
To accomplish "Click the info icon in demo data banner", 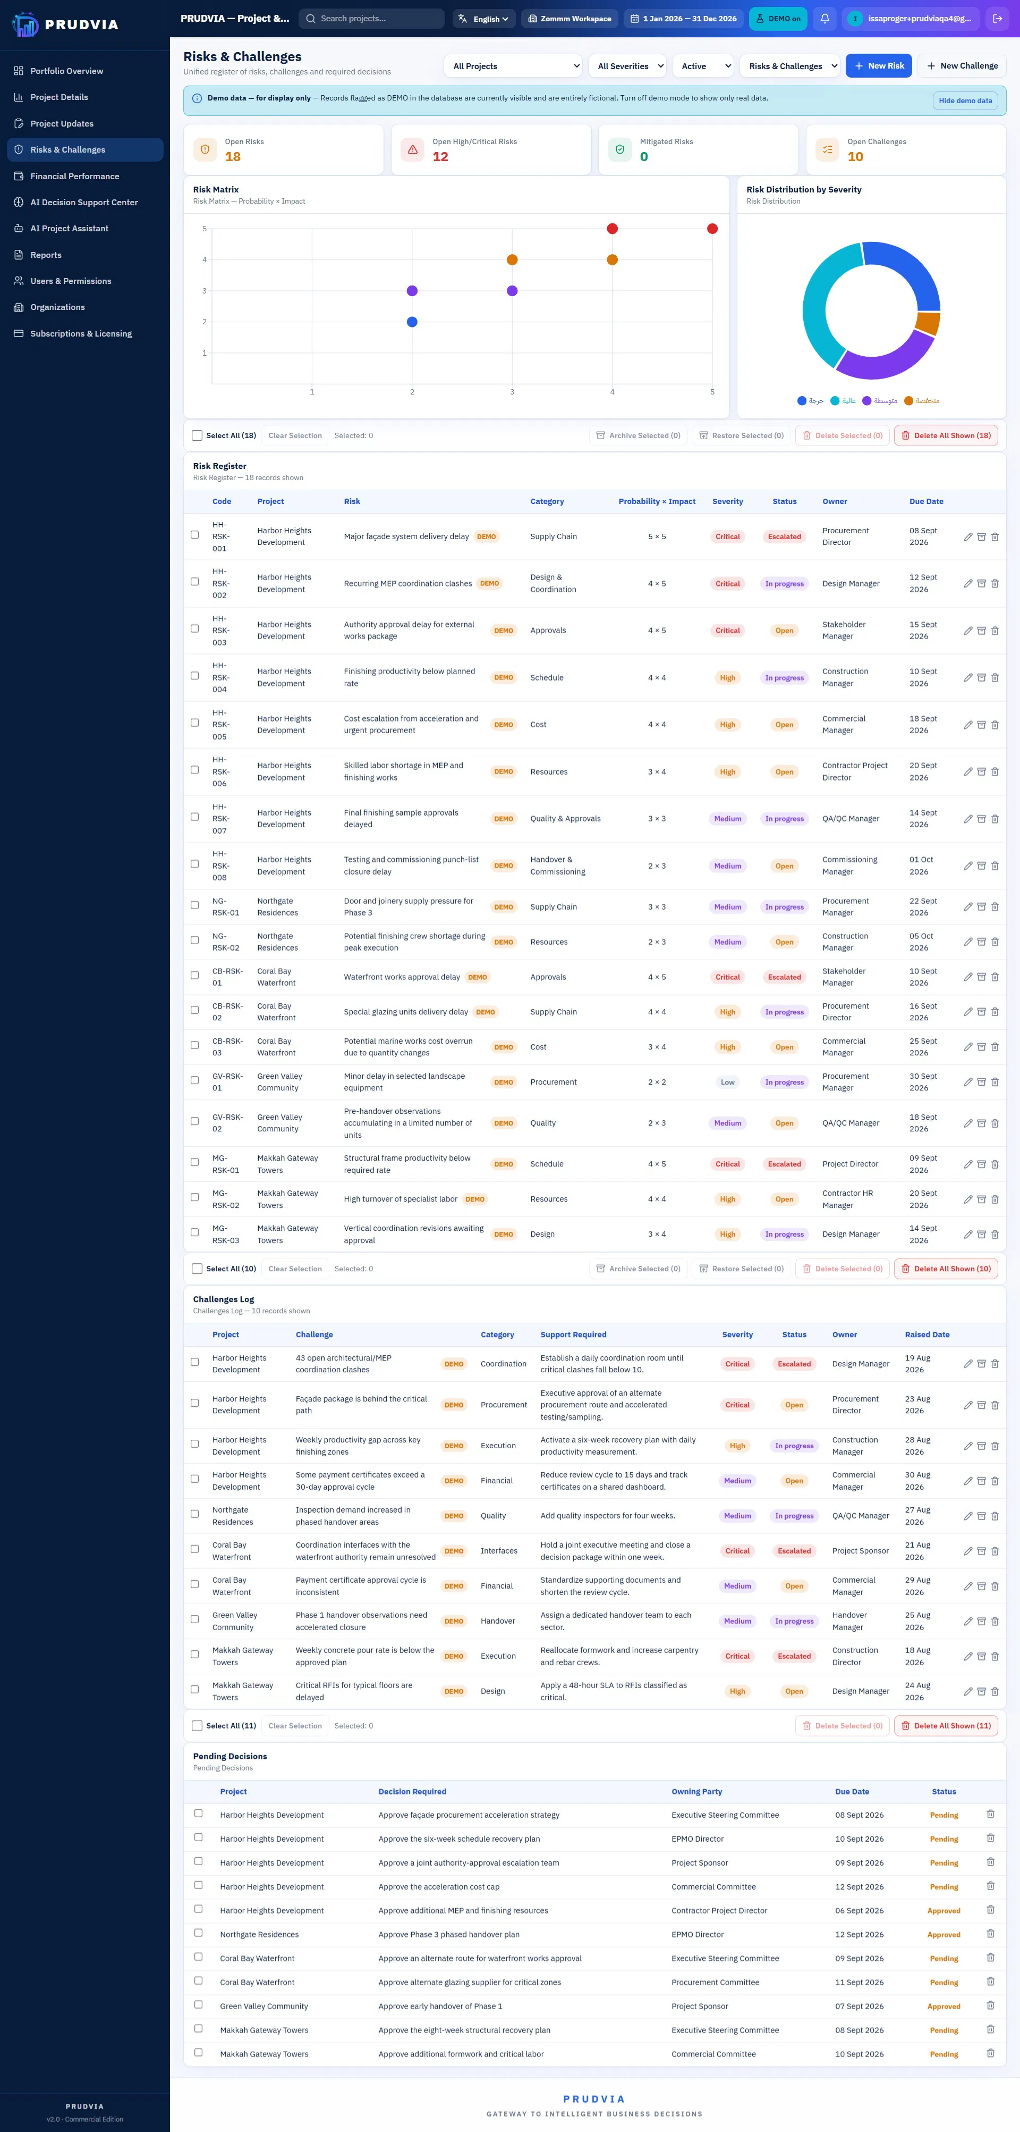I will pyautogui.click(x=197, y=98).
